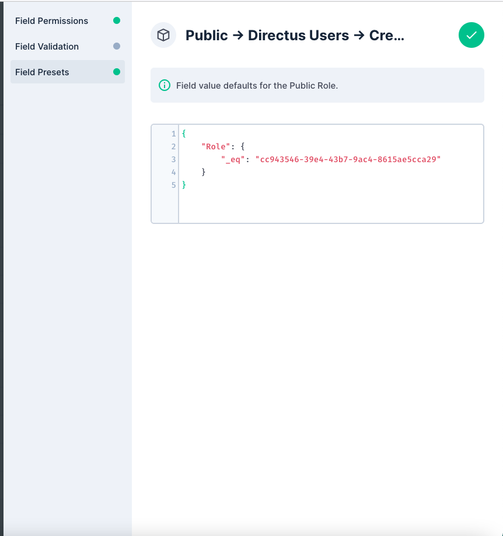The image size is (503, 536).
Task: Click the title Public → Directus Users
Action: click(295, 36)
